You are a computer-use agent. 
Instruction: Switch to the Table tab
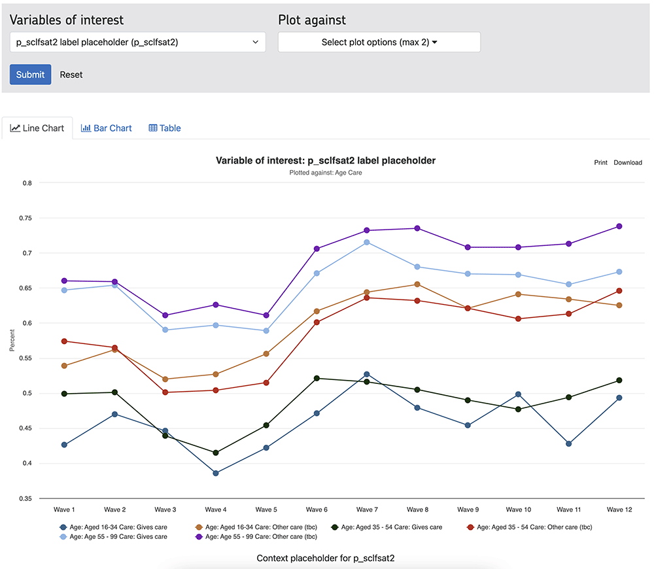(164, 128)
